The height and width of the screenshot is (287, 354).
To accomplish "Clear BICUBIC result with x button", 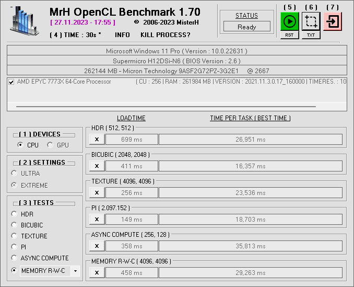I will point(97,166).
